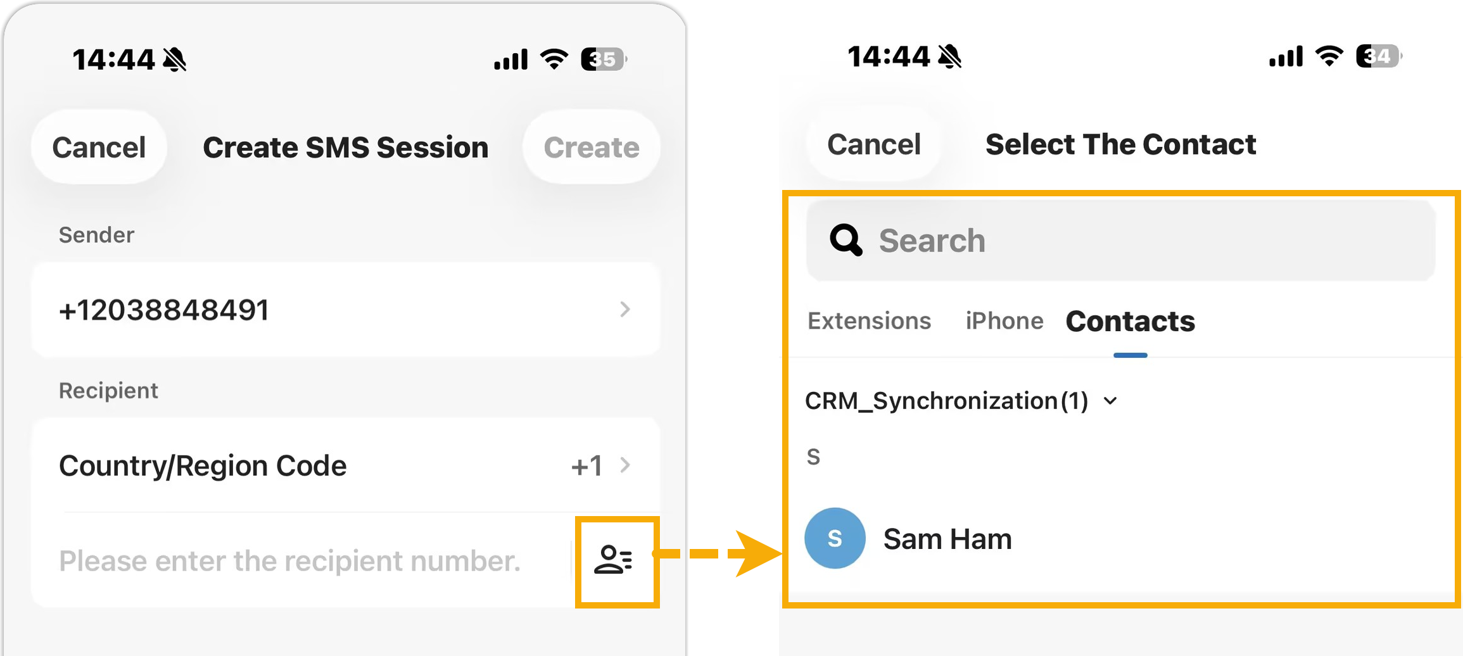Tap the signal bars icon on right phone
Screen dimensions: 1463x656
click(x=1286, y=56)
